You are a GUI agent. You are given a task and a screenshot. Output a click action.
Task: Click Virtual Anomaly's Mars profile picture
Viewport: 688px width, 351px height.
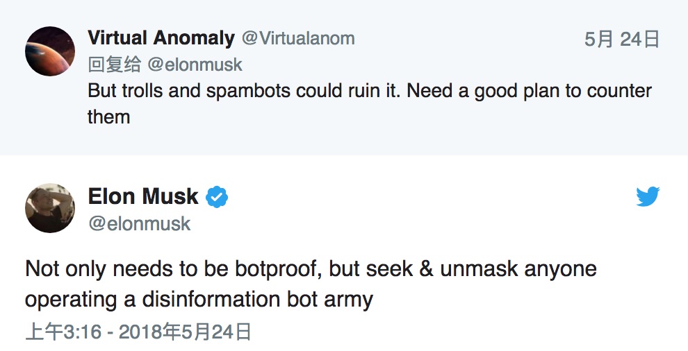click(x=50, y=51)
